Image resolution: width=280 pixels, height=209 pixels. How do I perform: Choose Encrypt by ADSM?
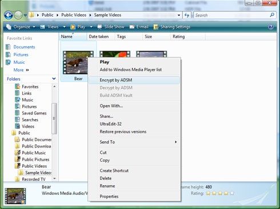pos(134,80)
